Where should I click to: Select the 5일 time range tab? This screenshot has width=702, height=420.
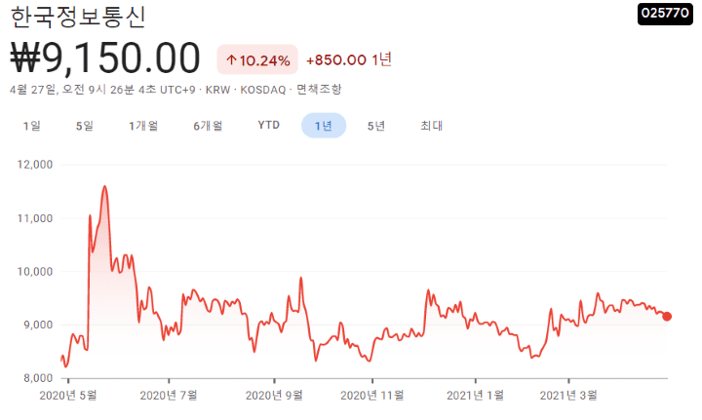pos(85,126)
